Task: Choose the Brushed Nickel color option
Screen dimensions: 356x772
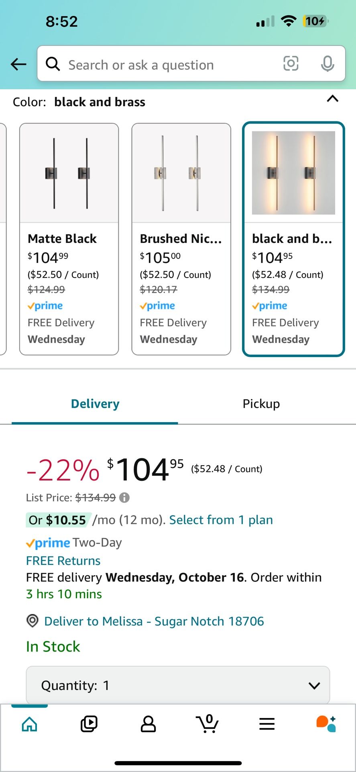Action: coord(181,239)
